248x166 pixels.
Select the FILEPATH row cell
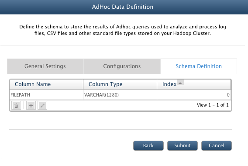[x=46, y=95]
